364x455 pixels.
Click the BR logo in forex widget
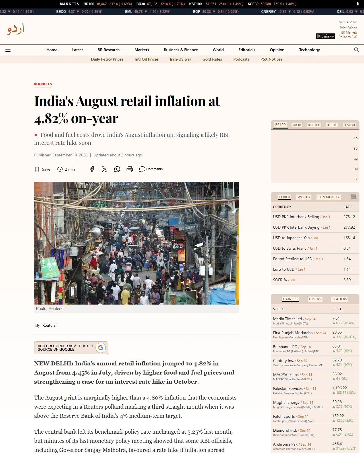(353, 197)
